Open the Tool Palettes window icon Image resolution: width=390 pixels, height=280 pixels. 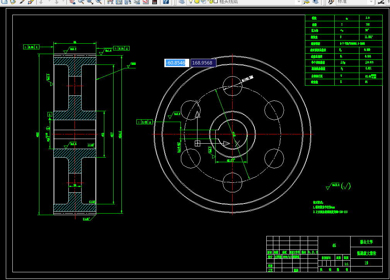[128, 2]
